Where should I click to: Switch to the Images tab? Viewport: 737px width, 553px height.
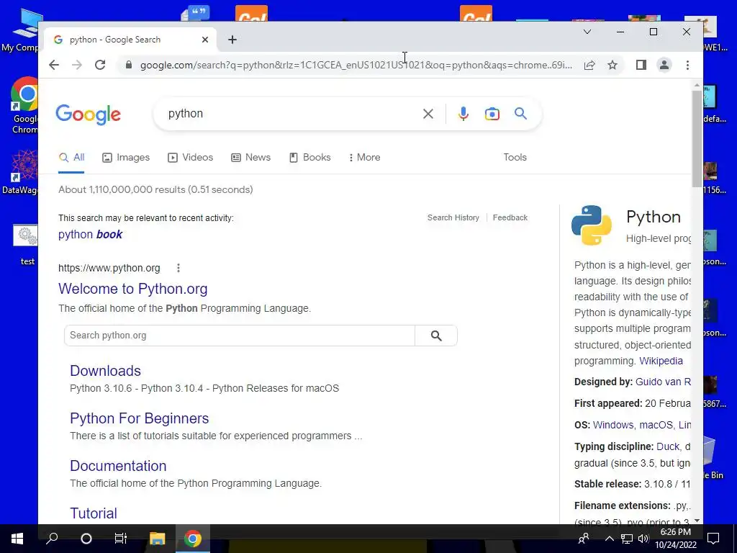[x=126, y=158]
